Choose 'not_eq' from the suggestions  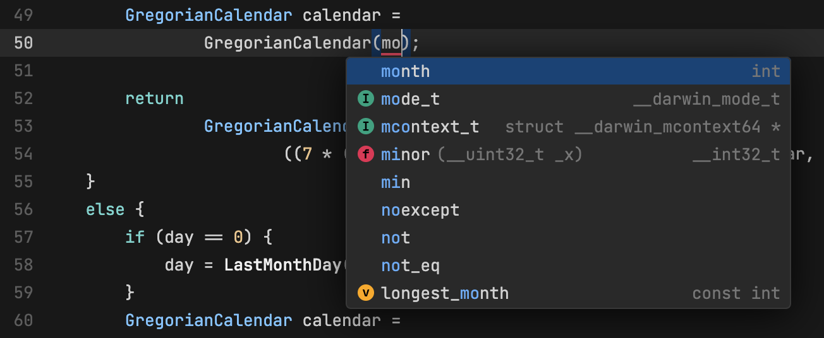coord(410,265)
